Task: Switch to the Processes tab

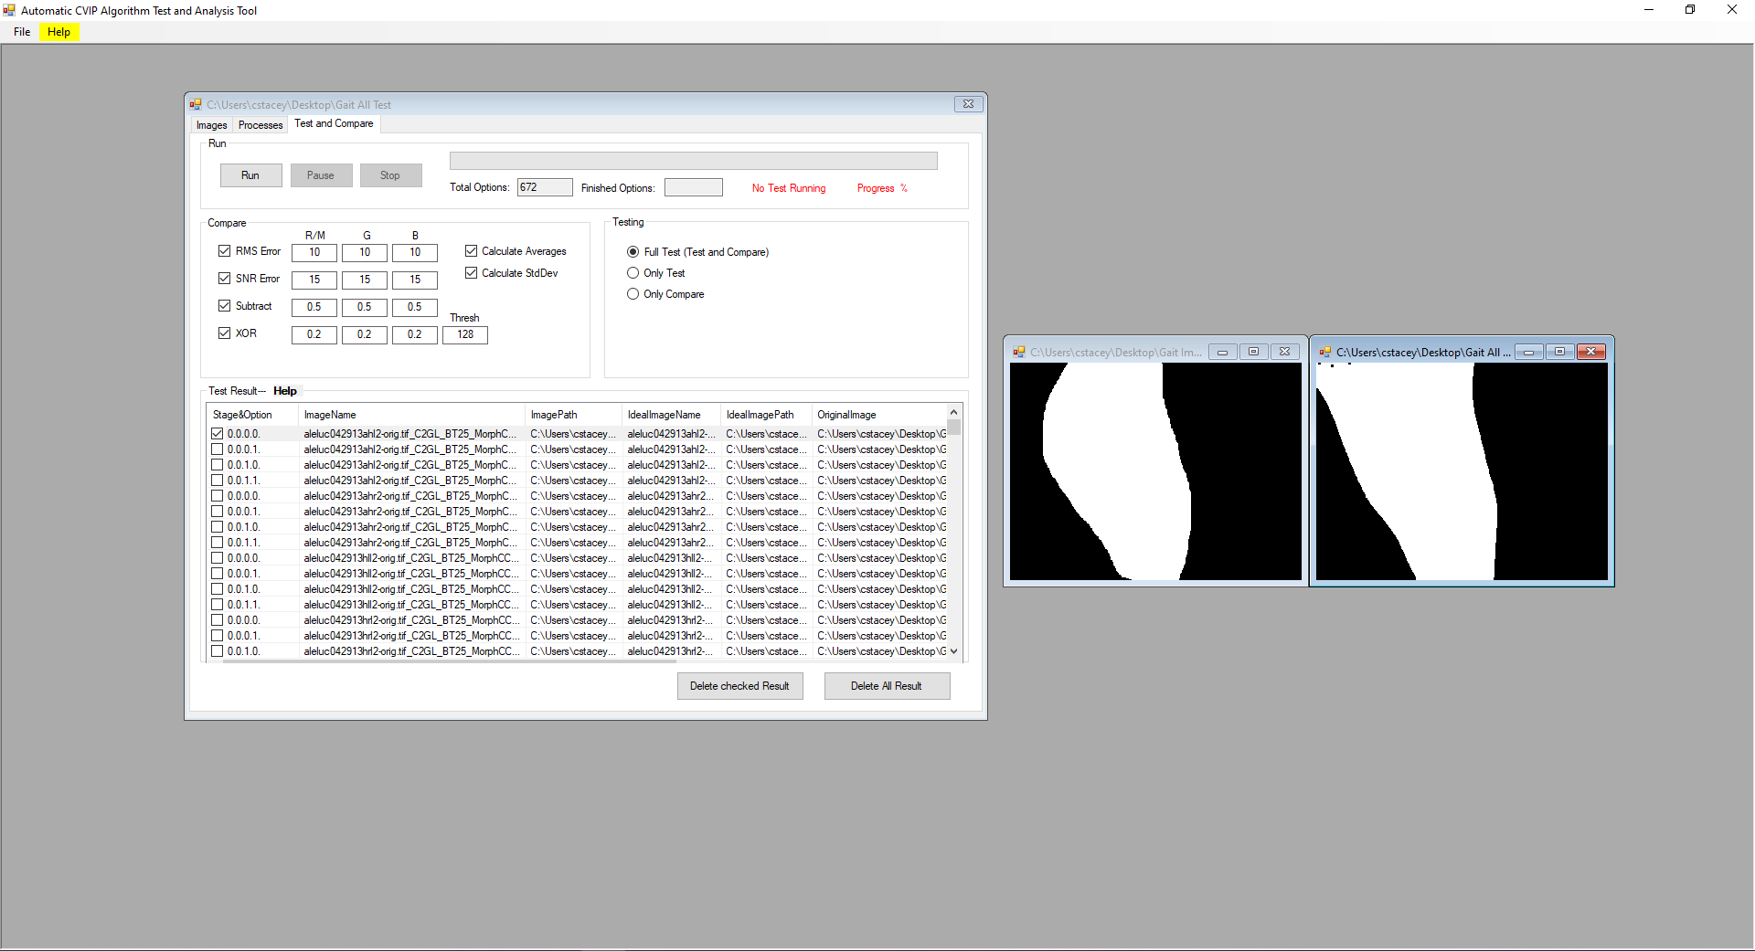Action: 260,125
